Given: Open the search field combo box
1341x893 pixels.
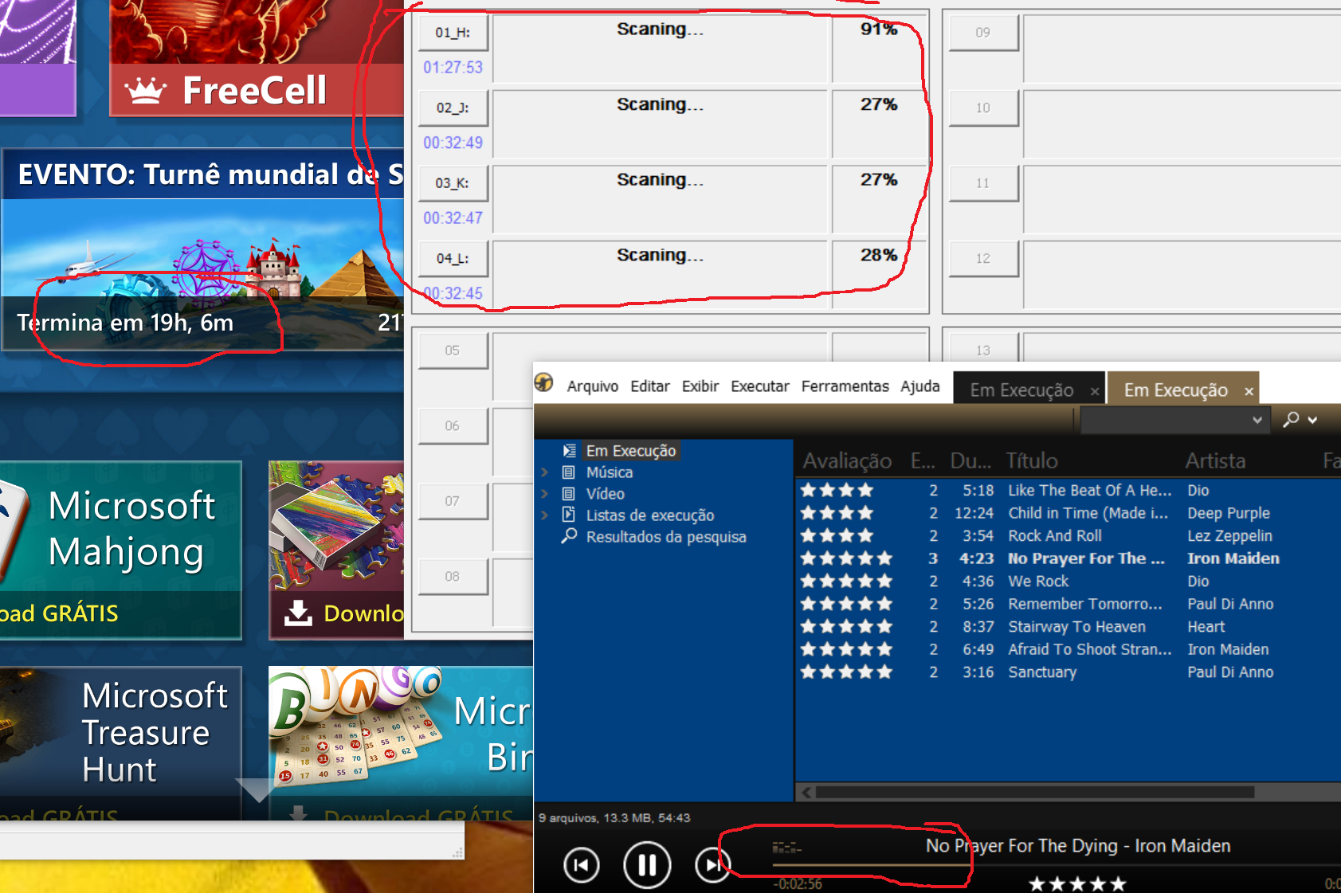Looking at the screenshot, I should [x=1174, y=420].
